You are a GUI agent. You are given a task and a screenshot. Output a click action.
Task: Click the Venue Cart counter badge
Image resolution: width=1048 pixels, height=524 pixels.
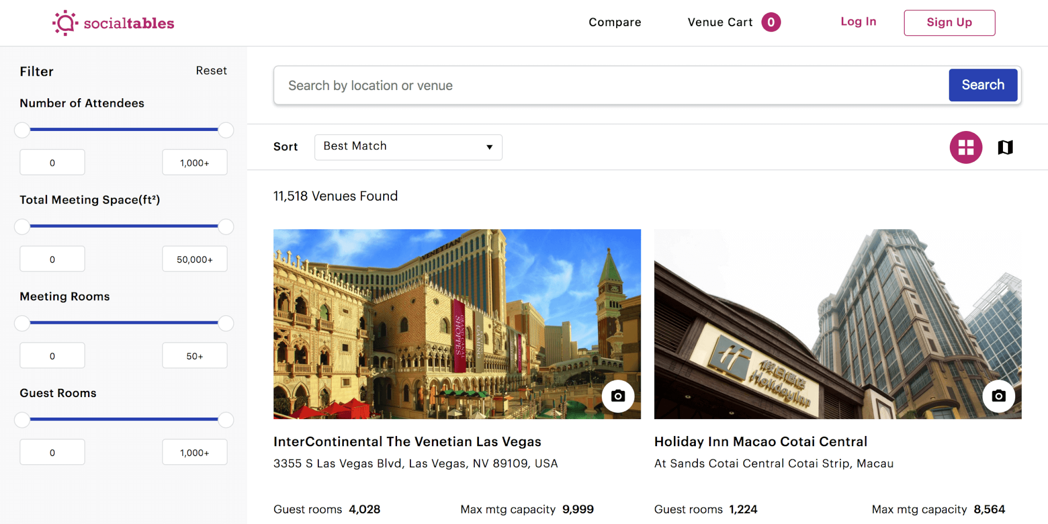772,22
